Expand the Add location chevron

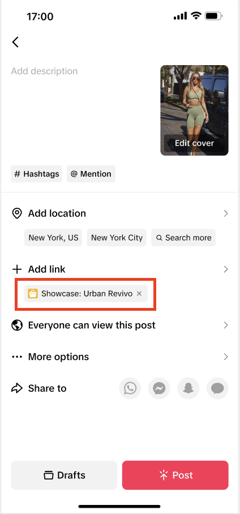(x=226, y=213)
